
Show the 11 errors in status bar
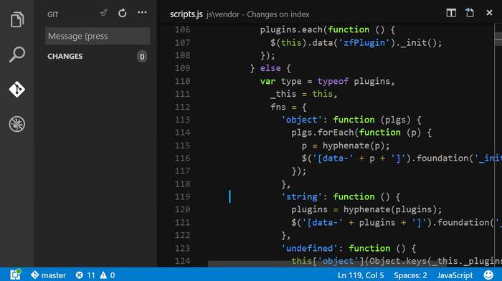[x=85, y=275]
